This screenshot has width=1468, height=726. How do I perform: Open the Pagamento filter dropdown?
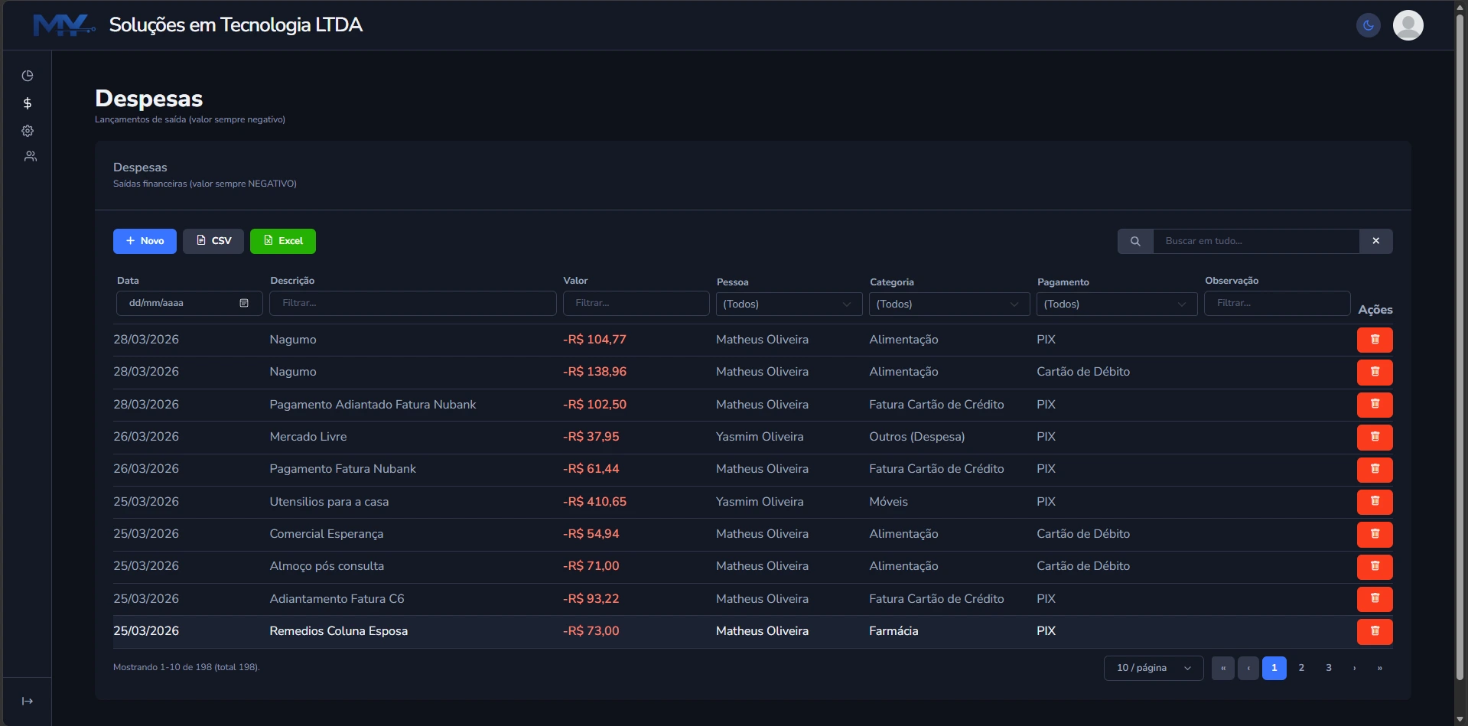pyautogui.click(x=1117, y=304)
